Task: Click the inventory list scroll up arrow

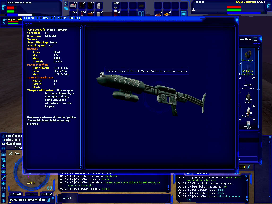Action: click(258, 49)
